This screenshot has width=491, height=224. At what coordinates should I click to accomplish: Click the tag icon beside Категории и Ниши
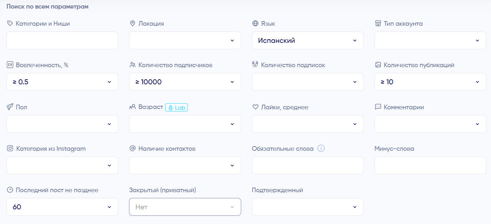pos(10,24)
